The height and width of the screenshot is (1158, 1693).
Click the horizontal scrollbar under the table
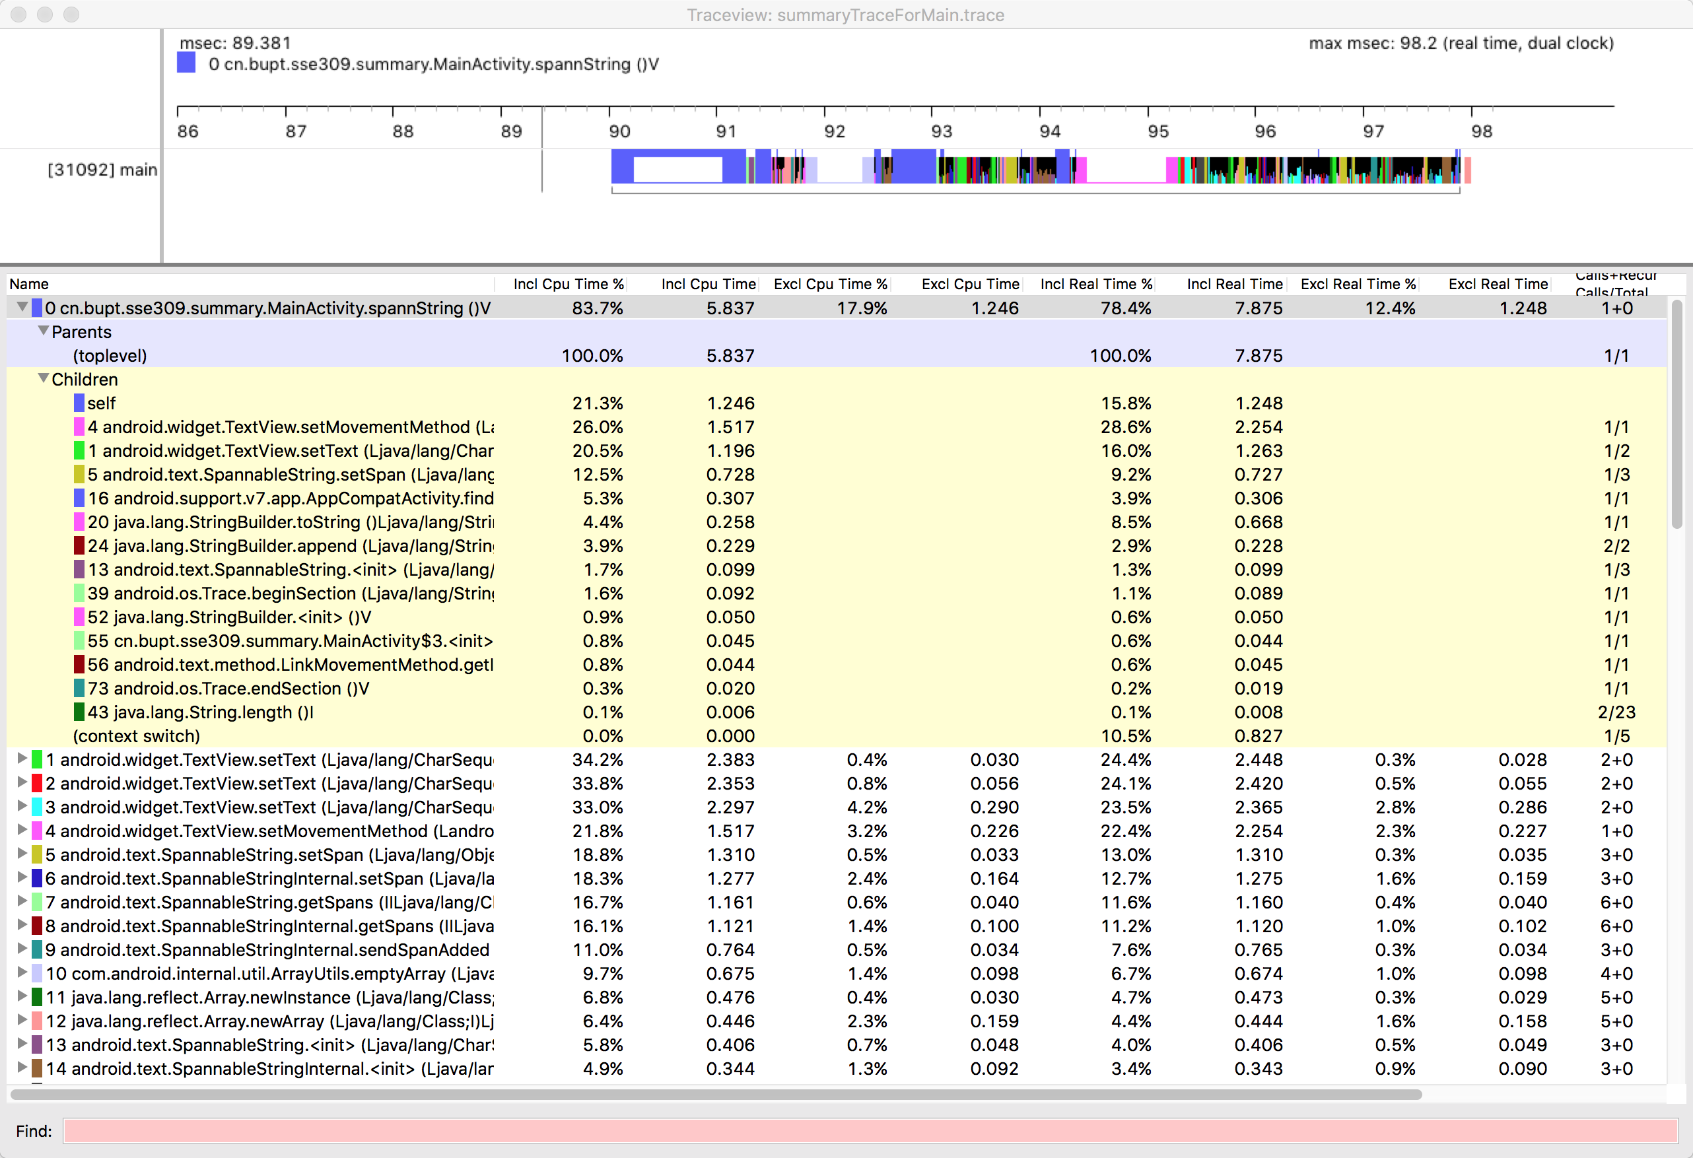click(714, 1095)
